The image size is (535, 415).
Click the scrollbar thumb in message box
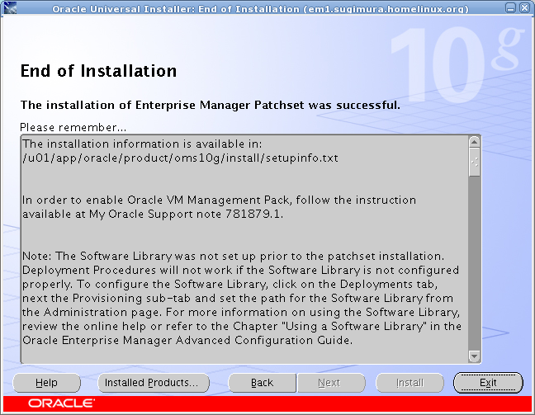tap(474, 162)
